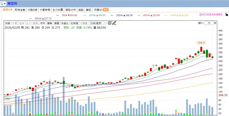Switch to the 主力地圖 tab
The width and height of the screenshot is (229, 116).
tap(58, 10)
